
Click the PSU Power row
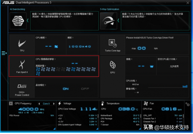point(32,116)
